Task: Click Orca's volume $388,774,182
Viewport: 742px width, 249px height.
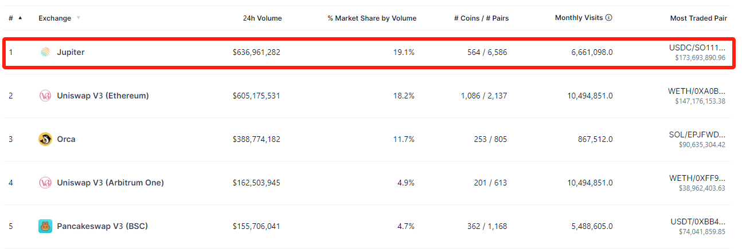Action: (x=256, y=139)
